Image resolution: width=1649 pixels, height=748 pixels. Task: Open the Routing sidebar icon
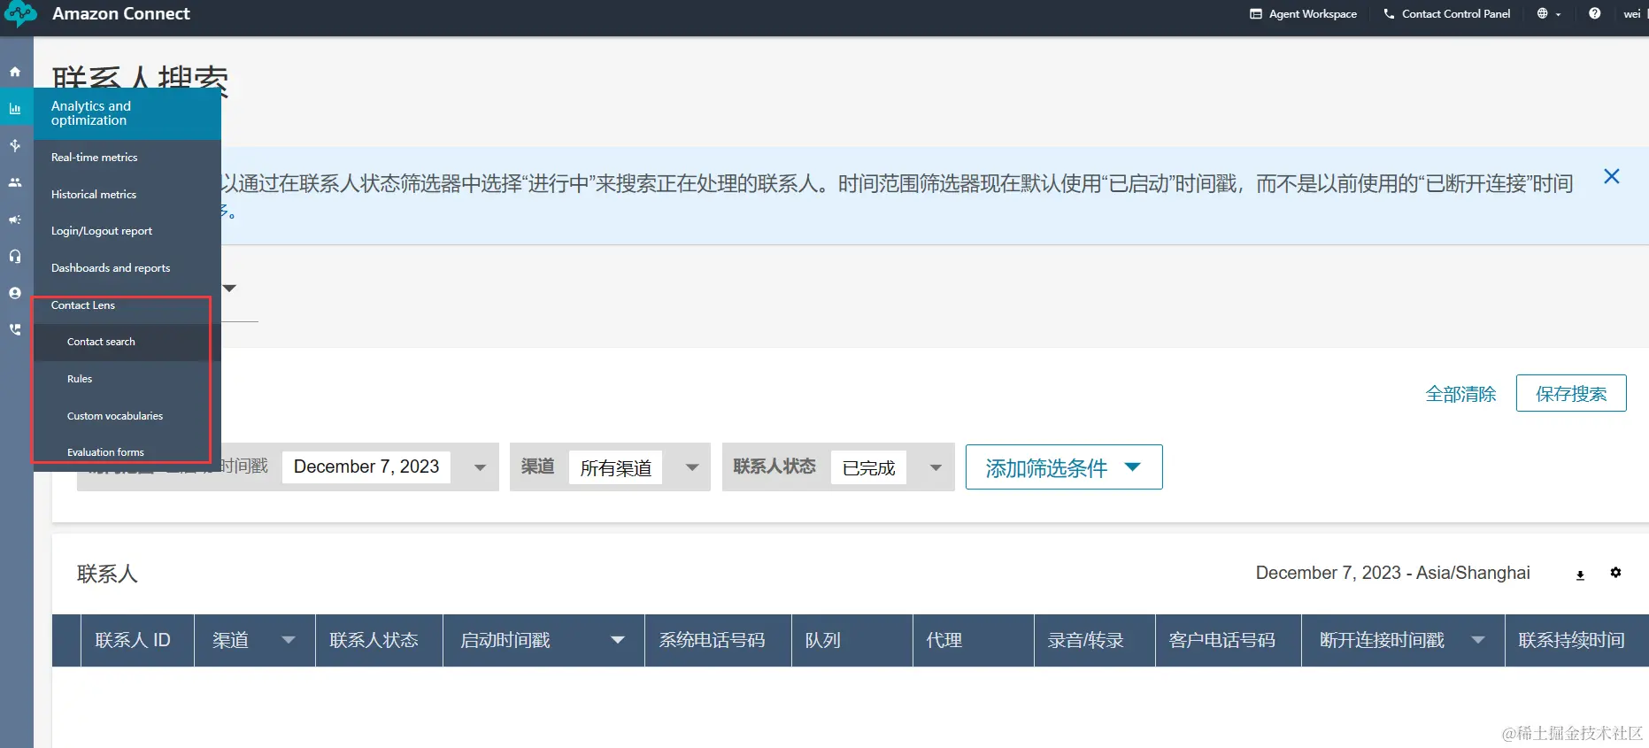pos(15,145)
